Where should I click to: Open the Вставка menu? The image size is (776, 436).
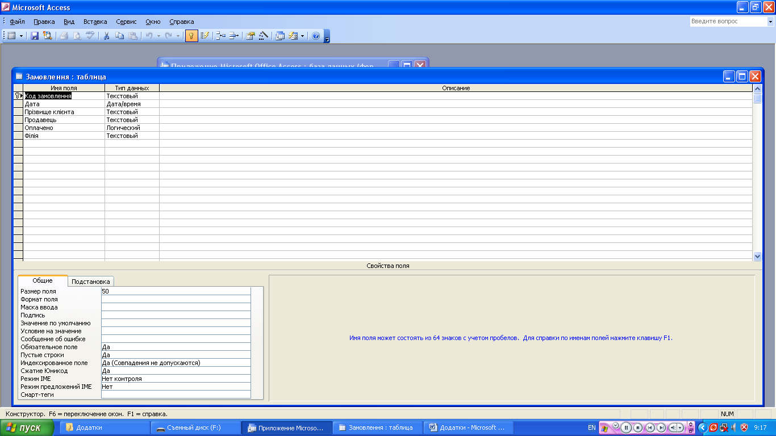click(95, 22)
